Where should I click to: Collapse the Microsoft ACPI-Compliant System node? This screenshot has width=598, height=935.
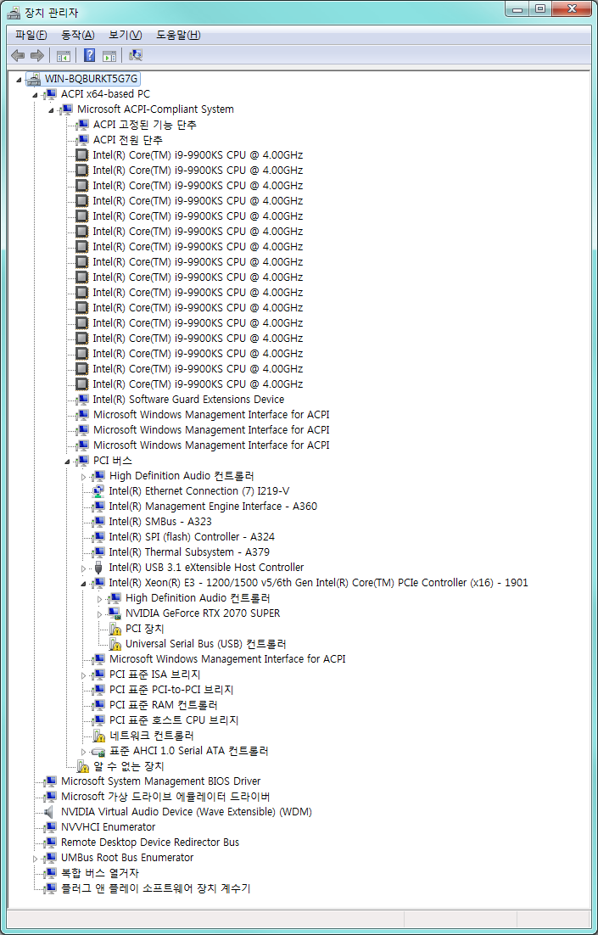[52, 110]
